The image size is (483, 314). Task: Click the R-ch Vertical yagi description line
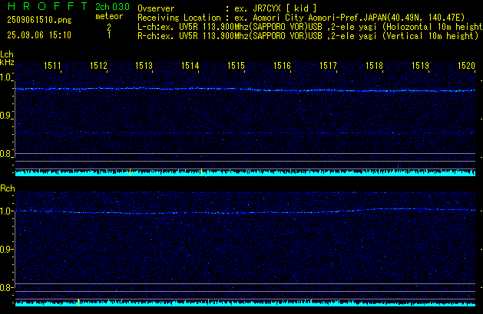pyautogui.click(x=308, y=36)
